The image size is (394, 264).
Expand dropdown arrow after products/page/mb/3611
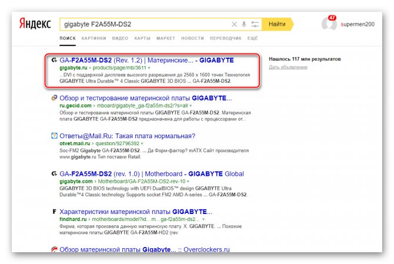(149, 68)
